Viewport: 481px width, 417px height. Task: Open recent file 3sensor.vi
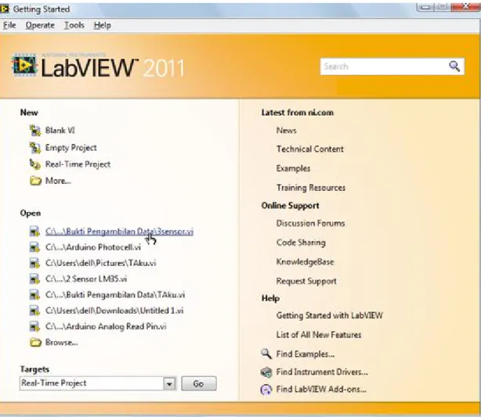119,232
